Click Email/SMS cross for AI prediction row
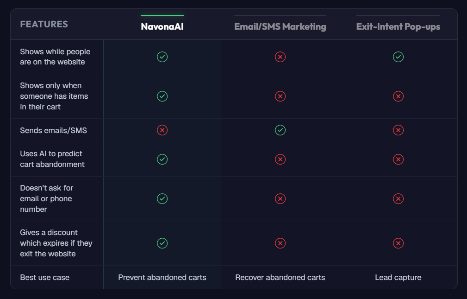Screen dimensions: 467x299 [x=280, y=159]
